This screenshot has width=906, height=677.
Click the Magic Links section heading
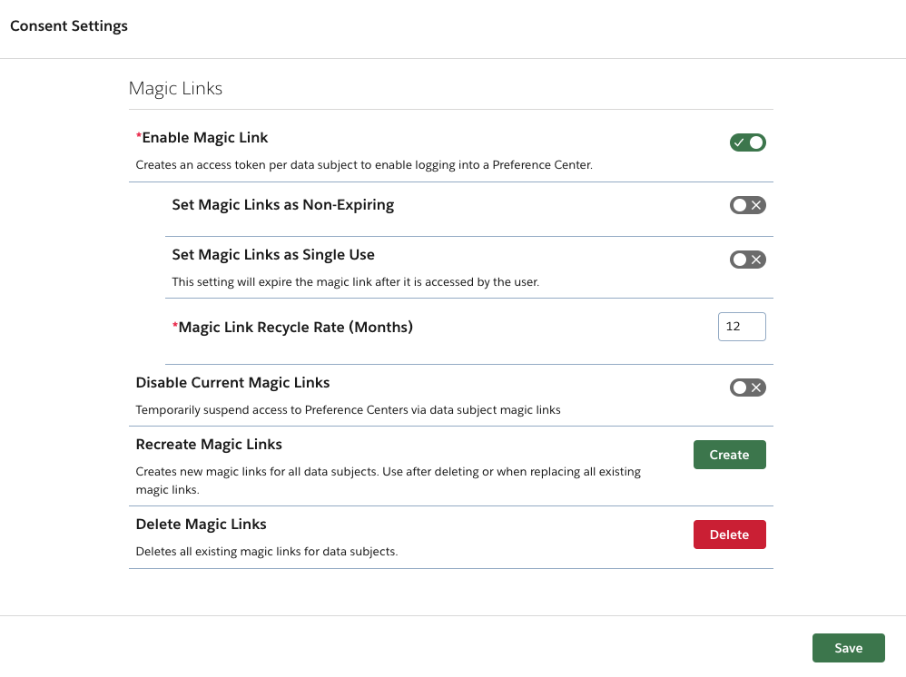coord(175,88)
